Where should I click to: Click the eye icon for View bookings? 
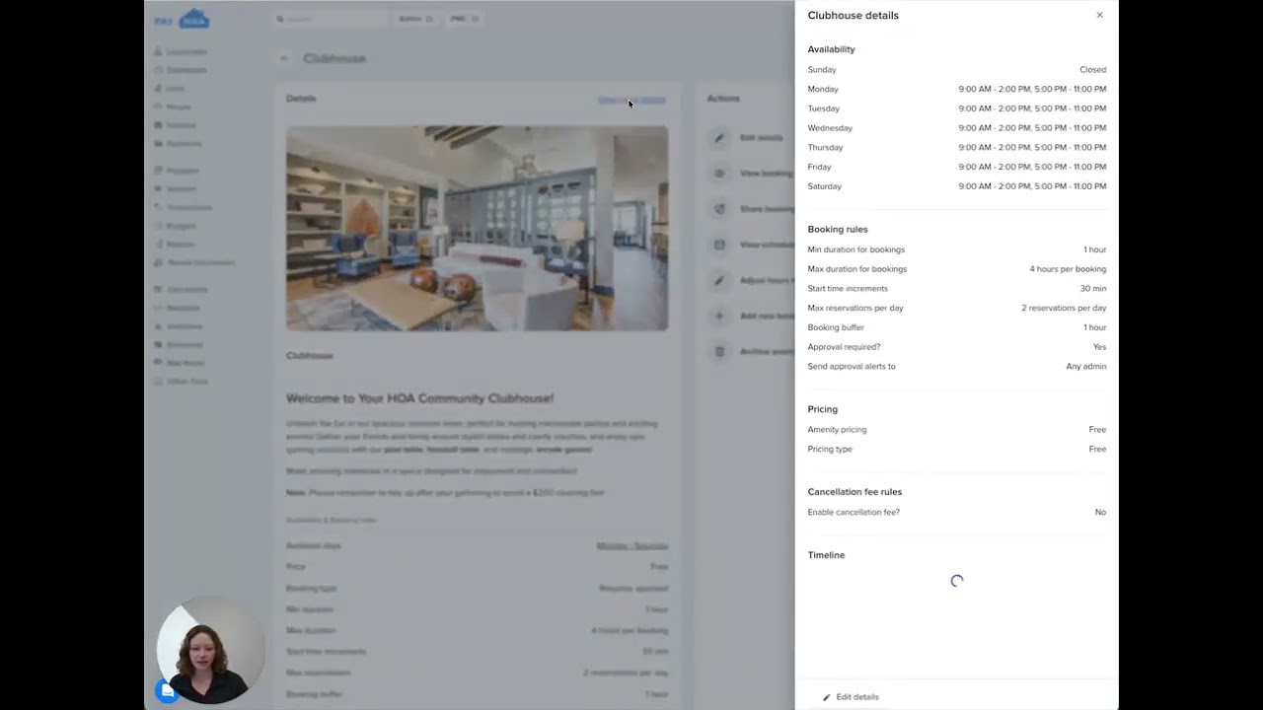coord(719,174)
